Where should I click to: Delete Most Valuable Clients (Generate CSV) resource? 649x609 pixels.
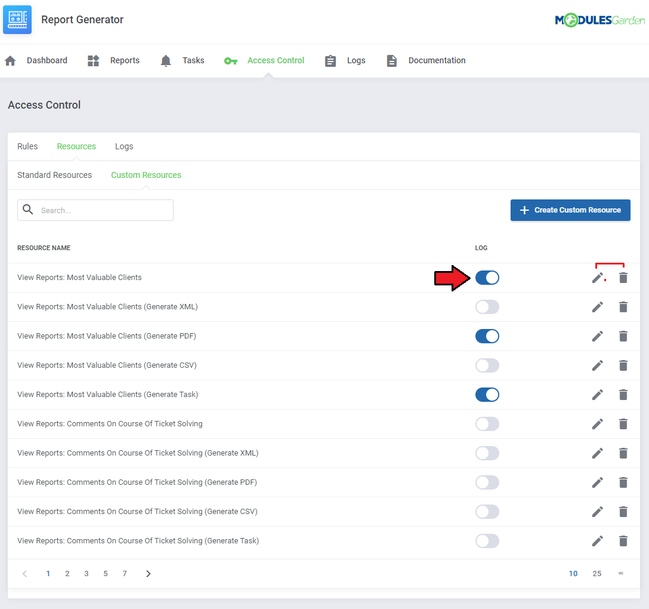tap(623, 365)
